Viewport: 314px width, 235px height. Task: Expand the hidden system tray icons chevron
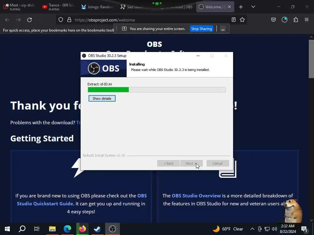point(252,229)
